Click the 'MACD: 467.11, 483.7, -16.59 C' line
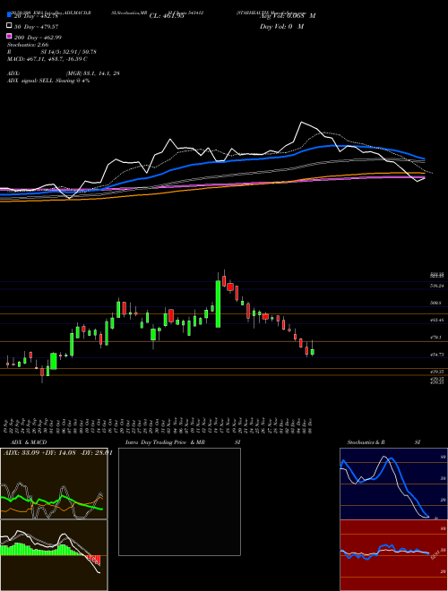The height and width of the screenshot is (591, 448). [47, 59]
